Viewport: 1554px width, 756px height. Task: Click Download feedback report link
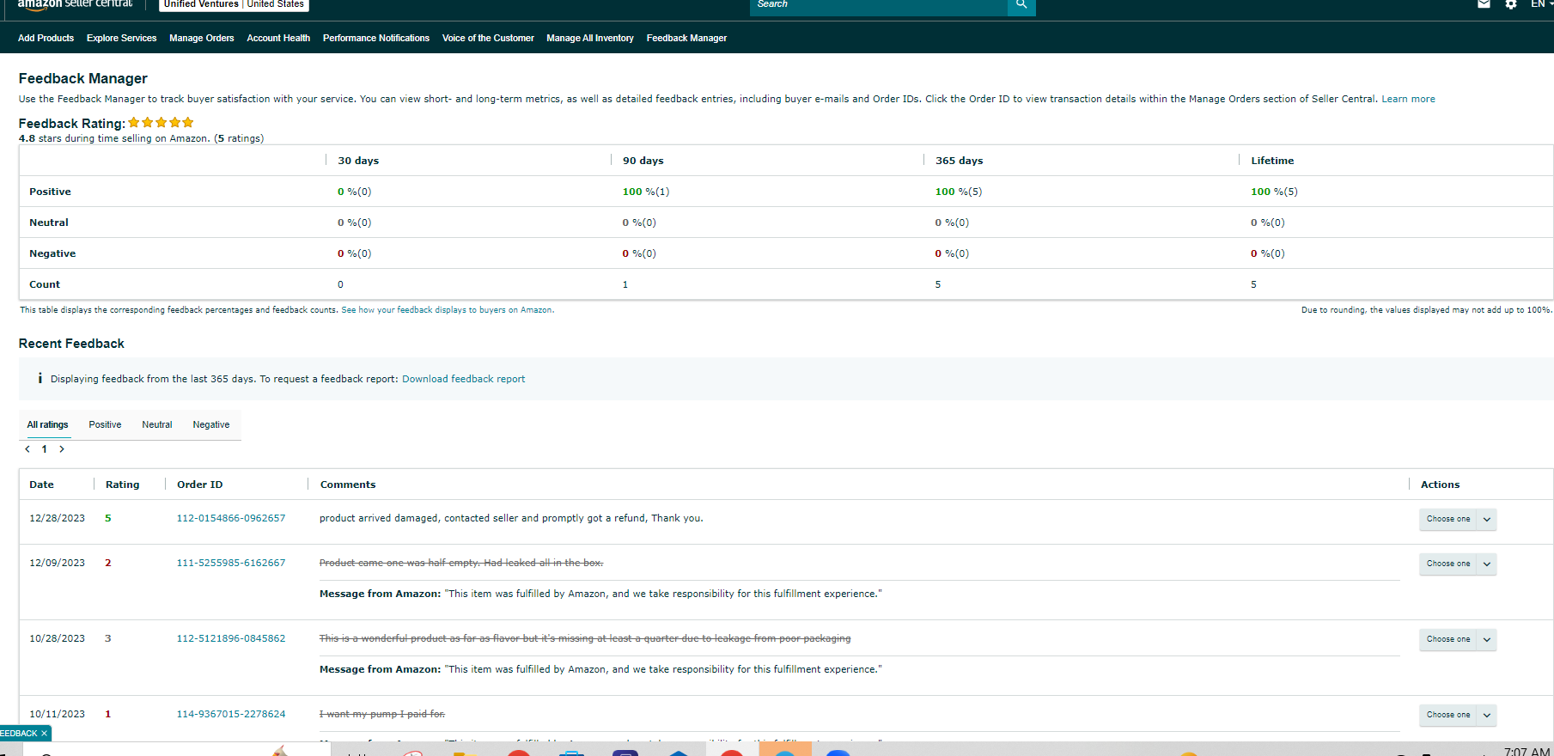463,379
